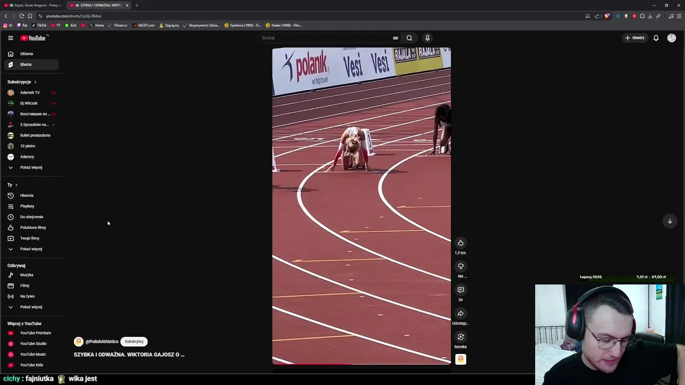
Task: Open a new browser tab
Action: (136, 5)
